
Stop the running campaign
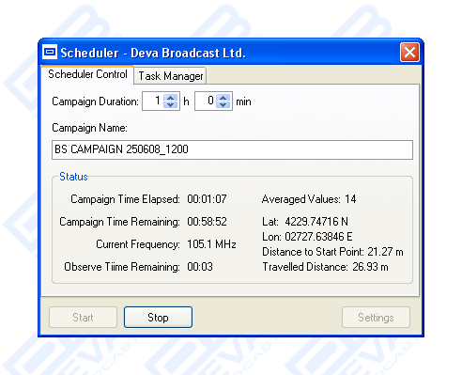pyautogui.click(x=158, y=318)
